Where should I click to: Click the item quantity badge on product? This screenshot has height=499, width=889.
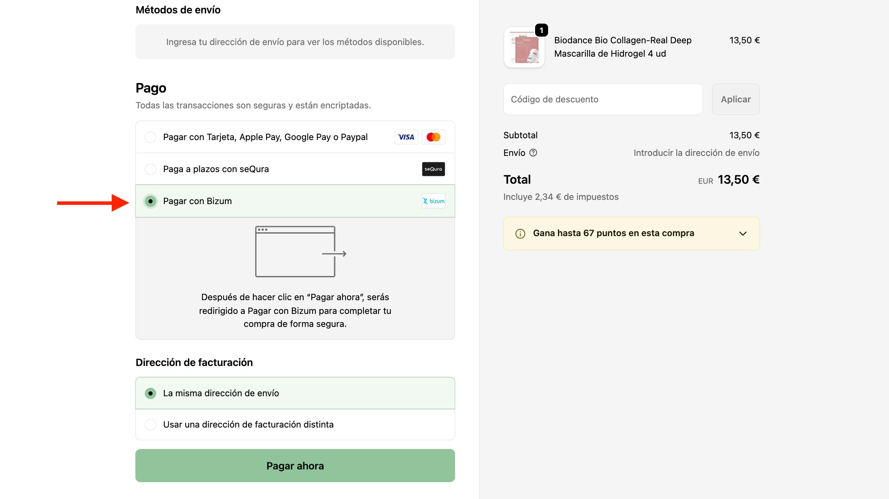click(x=541, y=30)
